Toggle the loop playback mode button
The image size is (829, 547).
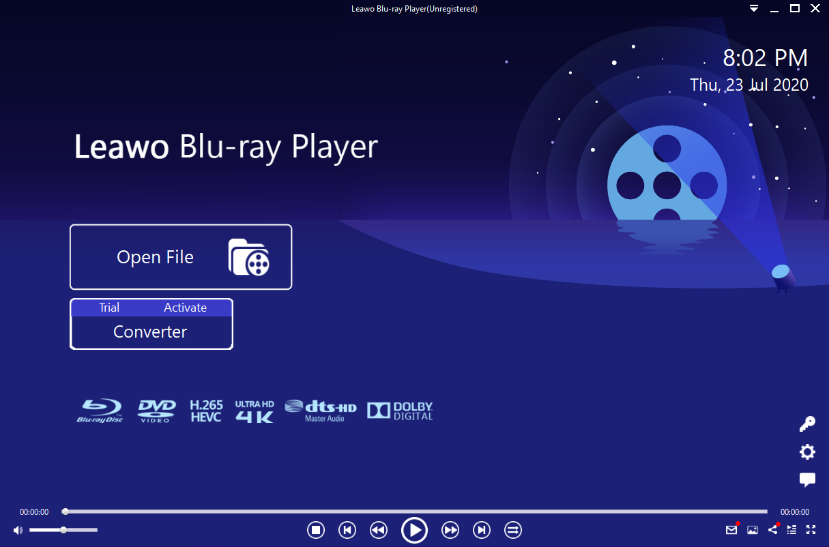(x=513, y=530)
